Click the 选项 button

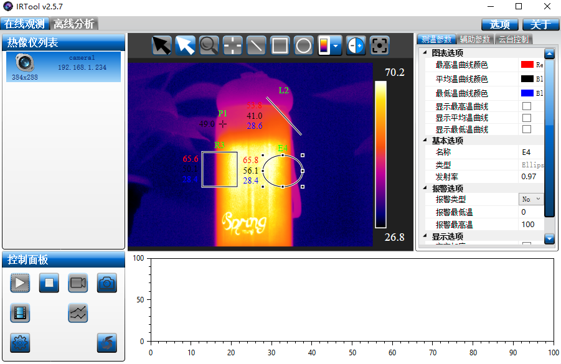(499, 24)
